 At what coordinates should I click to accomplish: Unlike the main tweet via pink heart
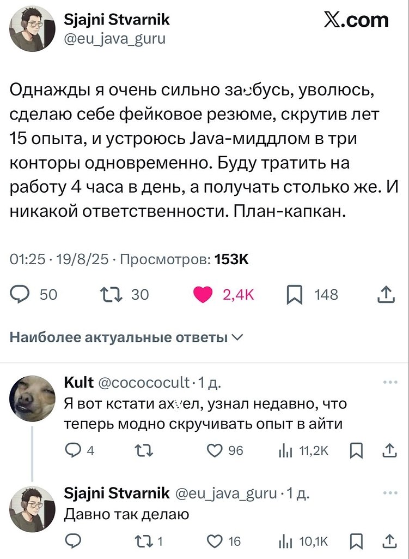204,295
